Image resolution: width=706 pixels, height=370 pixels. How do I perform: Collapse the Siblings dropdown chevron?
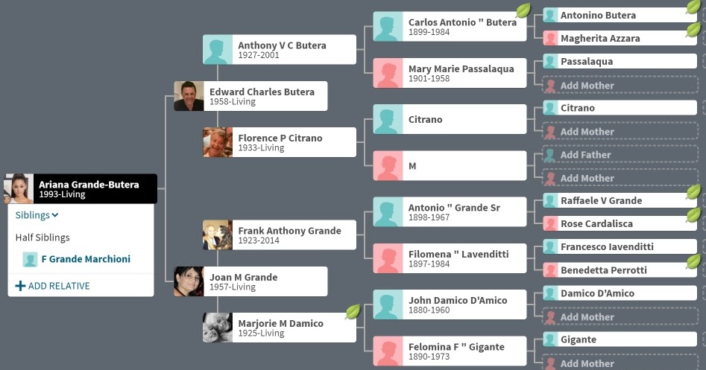55,215
